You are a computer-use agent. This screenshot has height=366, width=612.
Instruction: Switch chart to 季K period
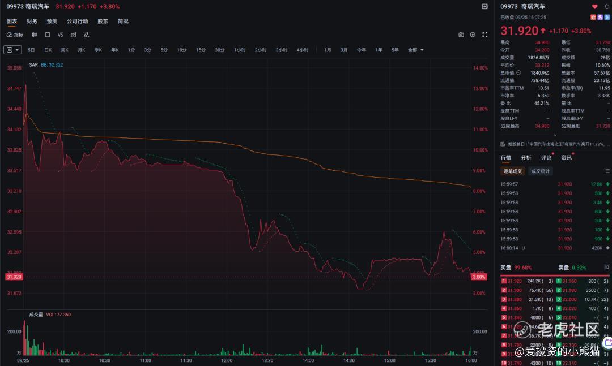(x=98, y=50)
